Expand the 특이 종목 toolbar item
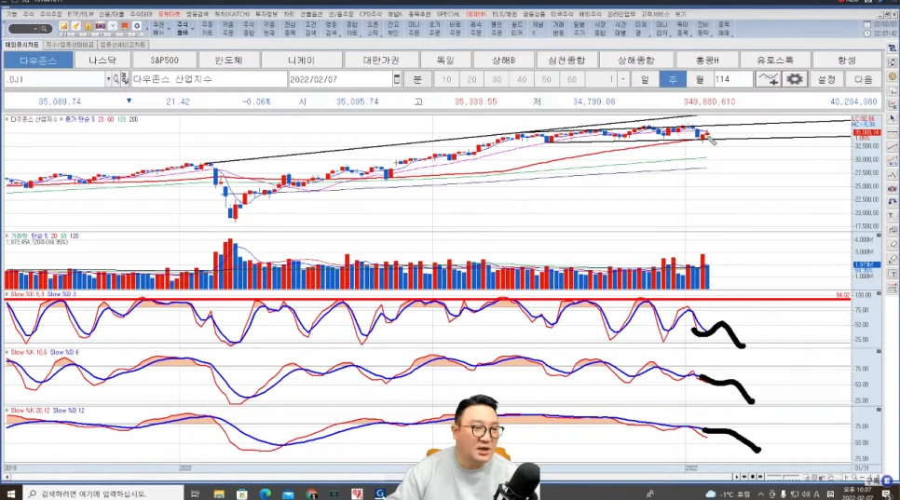This screenshot has height=500, width=900. pyautogui.click(x=683, y=29)
